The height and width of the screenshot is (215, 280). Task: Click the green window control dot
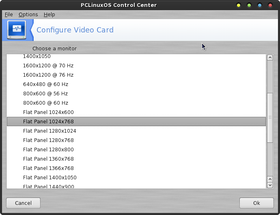pyautogui.click(x=249, y=5)
